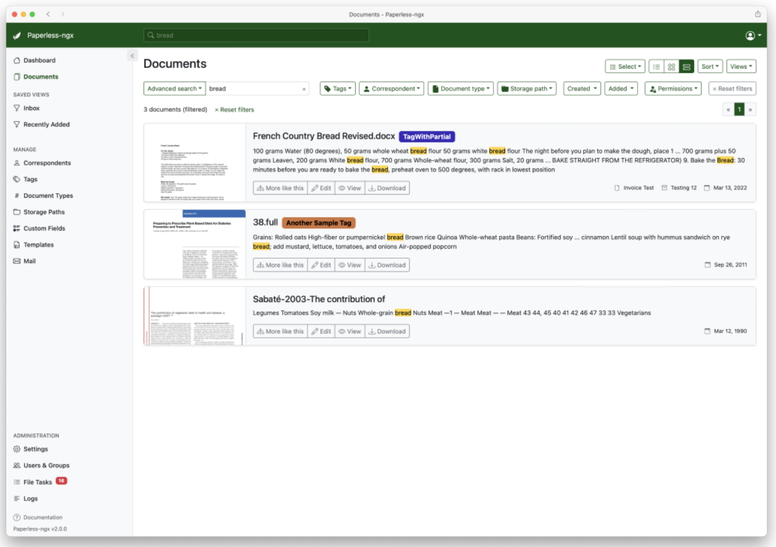Viewport: 776px width, 547px height.
Task: Open the Document type filter dropdown
Action: [x=461, y=88]
